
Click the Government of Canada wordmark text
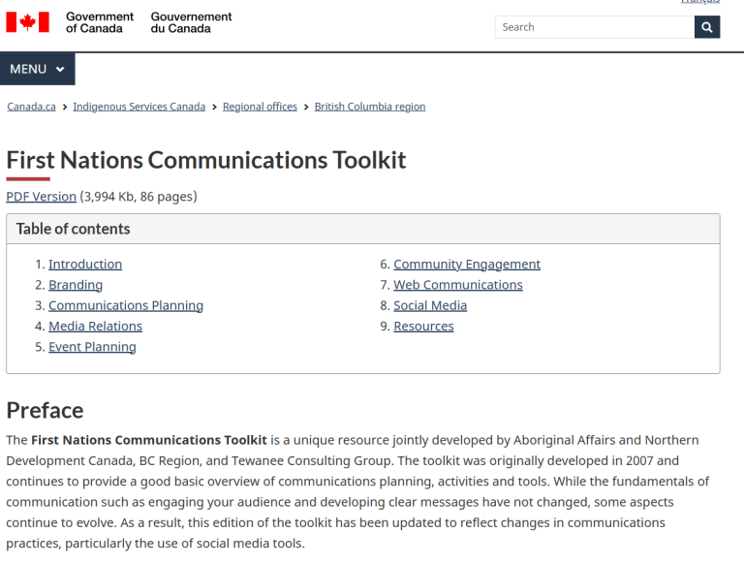pos(100,22)
